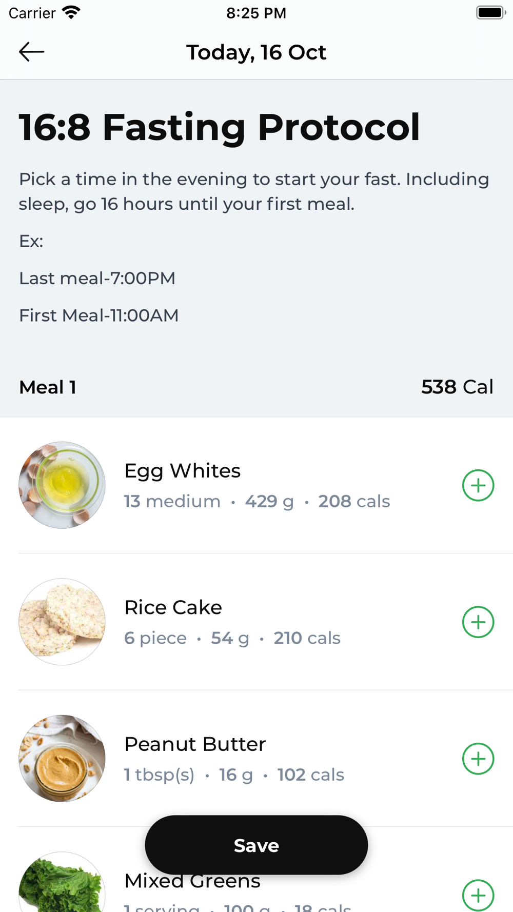Select the Rice Cake food name

point(173,607)
